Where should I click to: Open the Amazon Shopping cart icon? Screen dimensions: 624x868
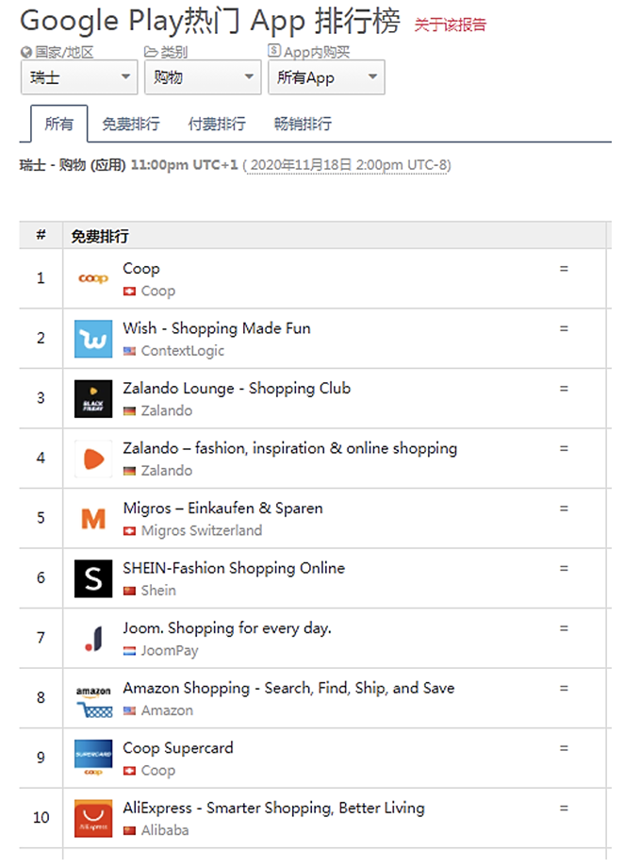[93, 698]
